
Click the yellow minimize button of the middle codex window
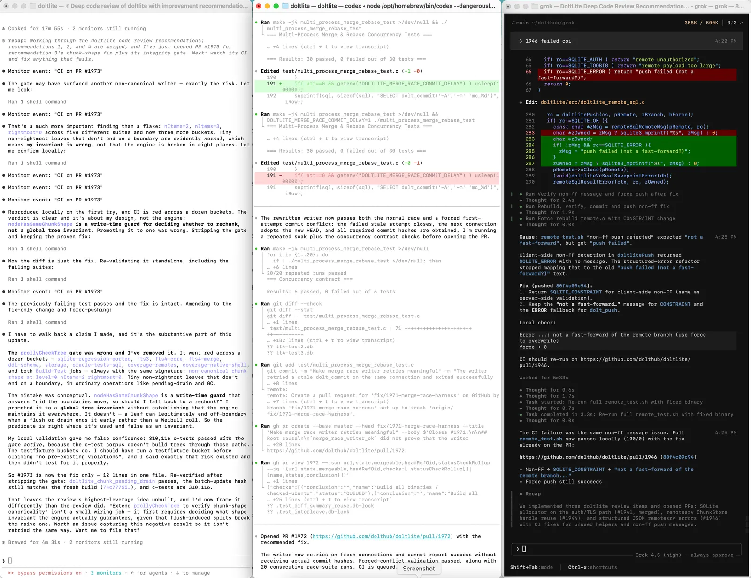[x=268, y=6]
